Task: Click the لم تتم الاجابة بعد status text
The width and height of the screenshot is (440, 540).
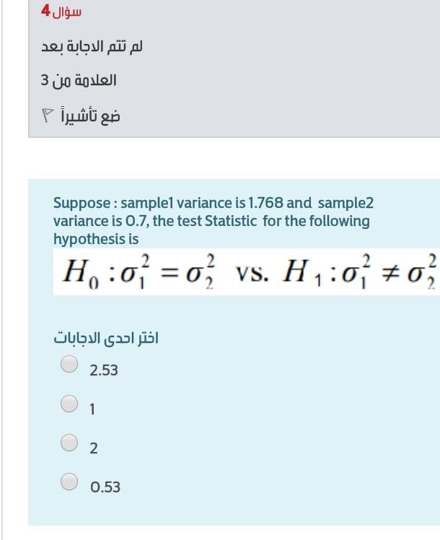Action: coord(92,46)
